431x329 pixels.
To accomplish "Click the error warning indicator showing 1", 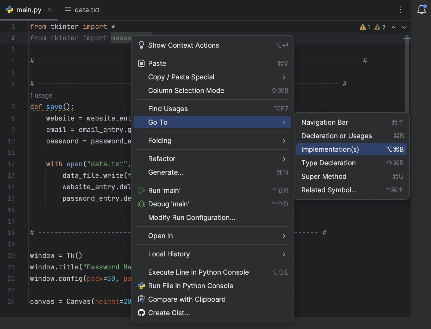I will 365,27.
